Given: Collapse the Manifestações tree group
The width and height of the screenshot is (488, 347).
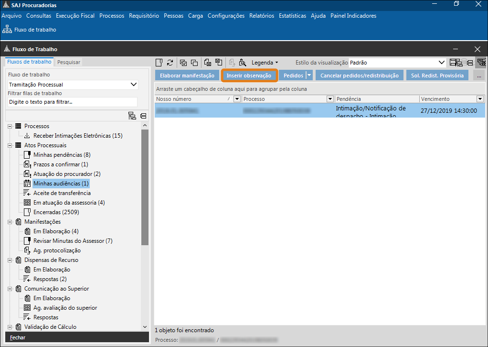Looking at the screenshot, I should coord(10,222).
